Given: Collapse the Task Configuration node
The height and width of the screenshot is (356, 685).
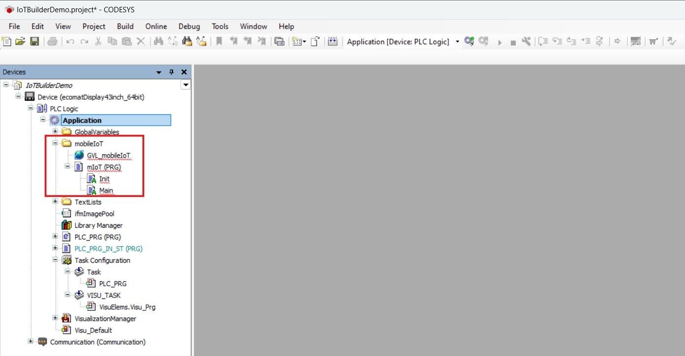Looking at the screenshot, I should pos(55,260).
